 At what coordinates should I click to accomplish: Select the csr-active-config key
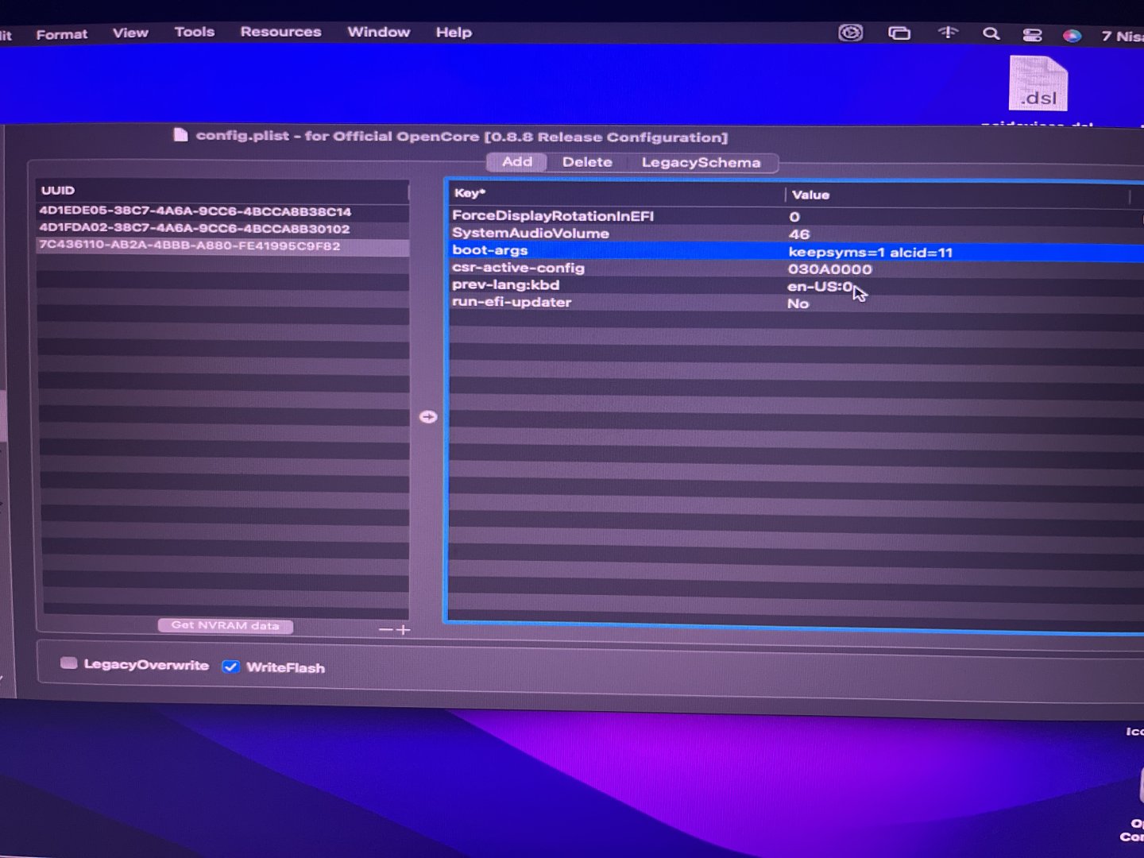(518, 268)
